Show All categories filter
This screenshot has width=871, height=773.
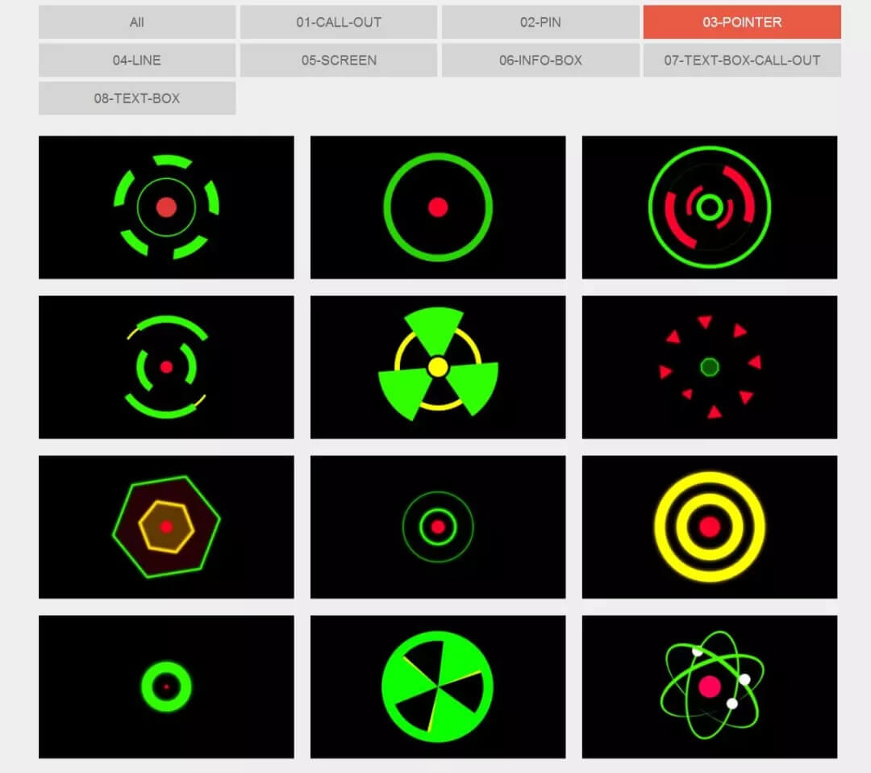coord(137,22)
